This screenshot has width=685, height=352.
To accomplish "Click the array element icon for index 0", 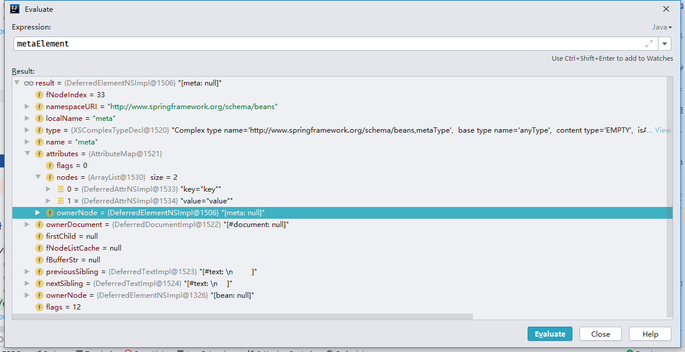I will point(61,189).
